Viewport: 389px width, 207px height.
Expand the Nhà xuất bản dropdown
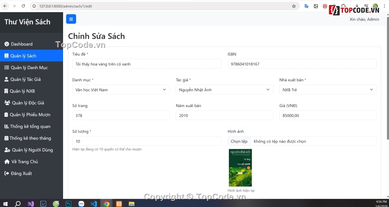(328, 89)
